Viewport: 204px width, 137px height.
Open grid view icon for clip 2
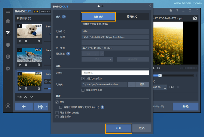pos(26,65)
